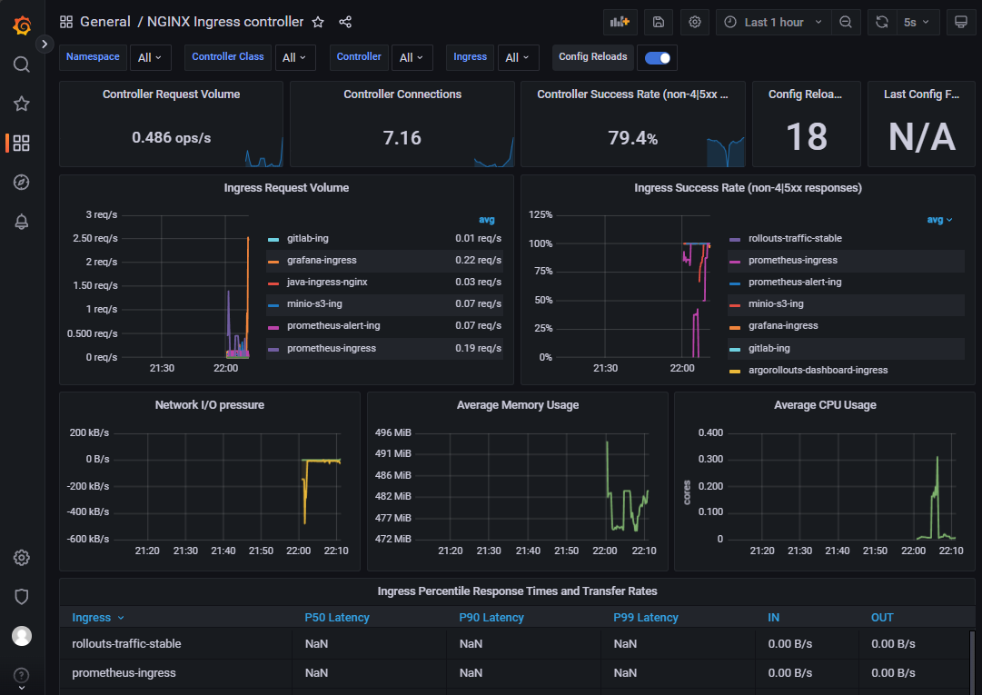Image resolution: width=982 pixels, height=695 pixels.
Task: Toggle the Config Reloads annotation switch
Action: 658,57
